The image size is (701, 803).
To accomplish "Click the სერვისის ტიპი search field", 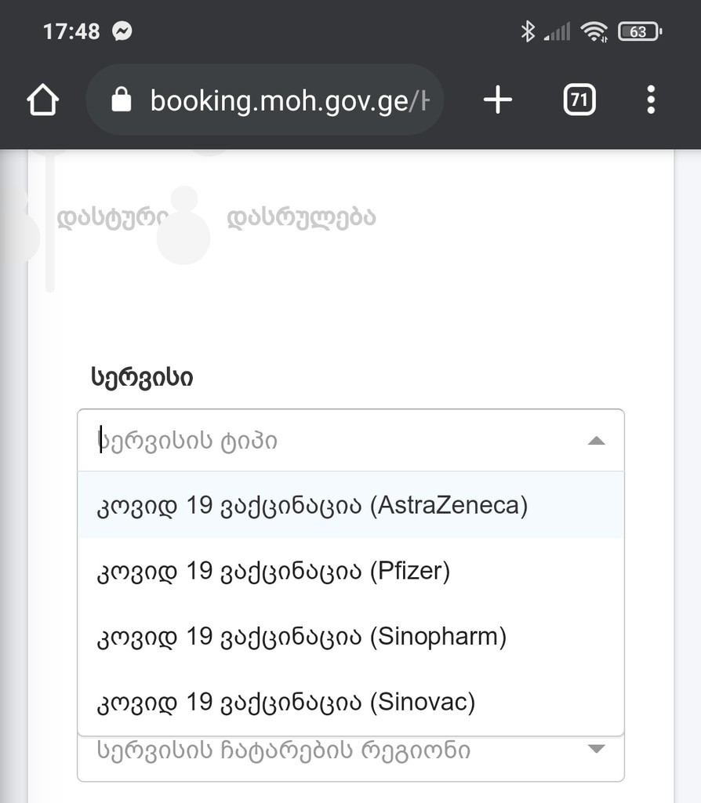I will coord(314,441).
